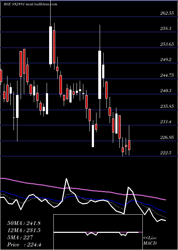This screenshot has height=250, width=178.
Task: Click the 262.55 price level label
Action: (x=167, y=13)
